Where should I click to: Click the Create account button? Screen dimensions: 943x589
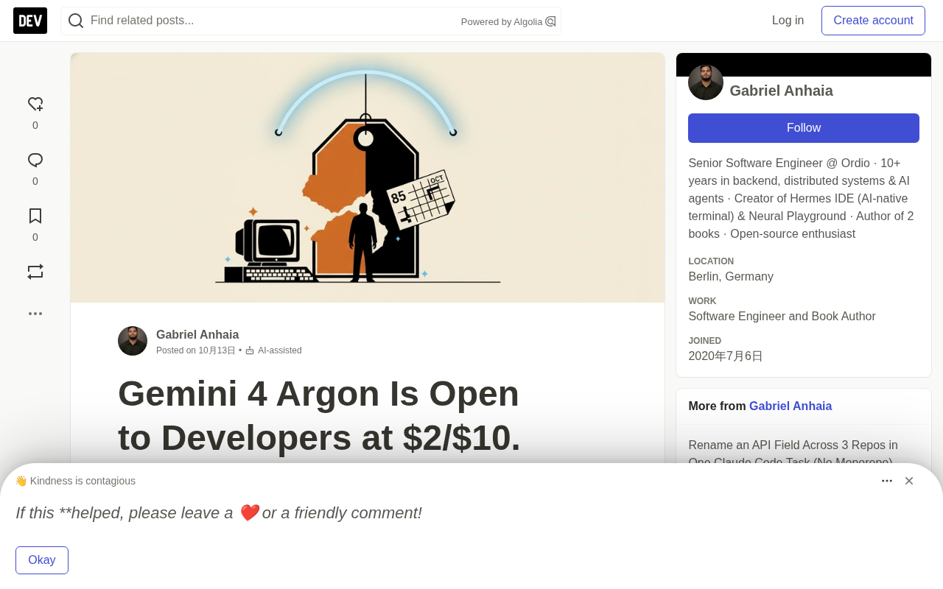(x=873, y=21)
